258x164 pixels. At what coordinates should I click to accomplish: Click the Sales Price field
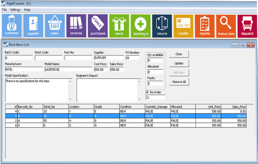[x=117, y=69]
